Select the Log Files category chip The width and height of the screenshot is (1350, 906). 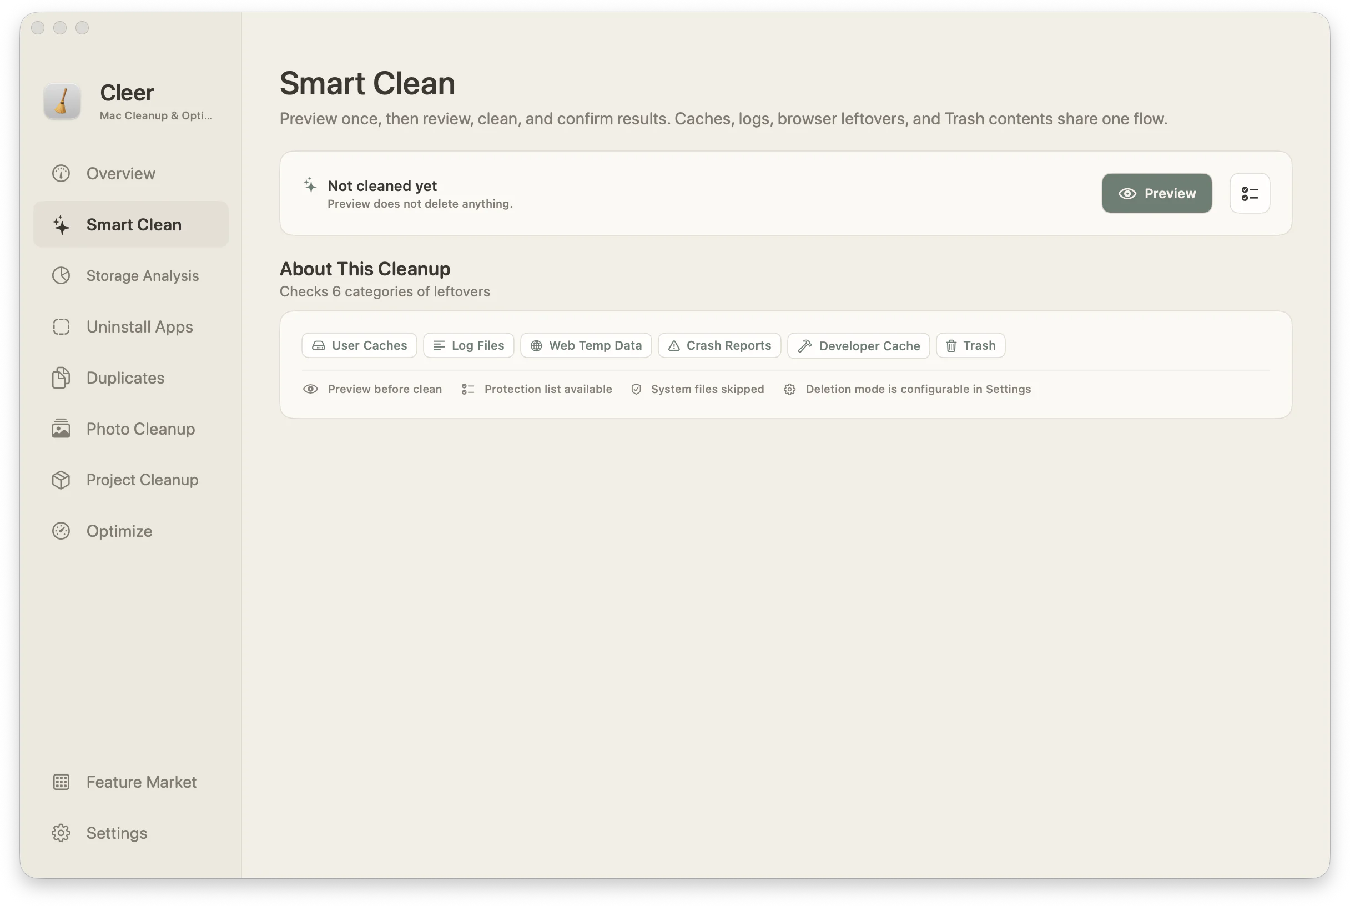[468, 345]
